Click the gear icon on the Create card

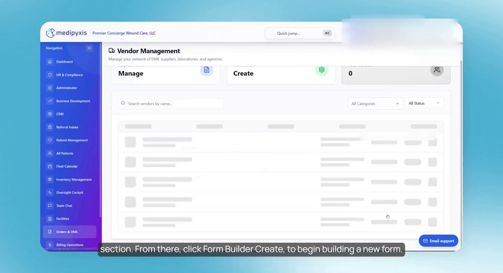pyautogui.click(x=322, y=70)
